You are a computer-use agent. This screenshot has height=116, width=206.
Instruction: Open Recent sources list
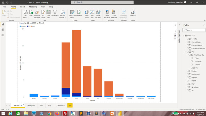62,14
